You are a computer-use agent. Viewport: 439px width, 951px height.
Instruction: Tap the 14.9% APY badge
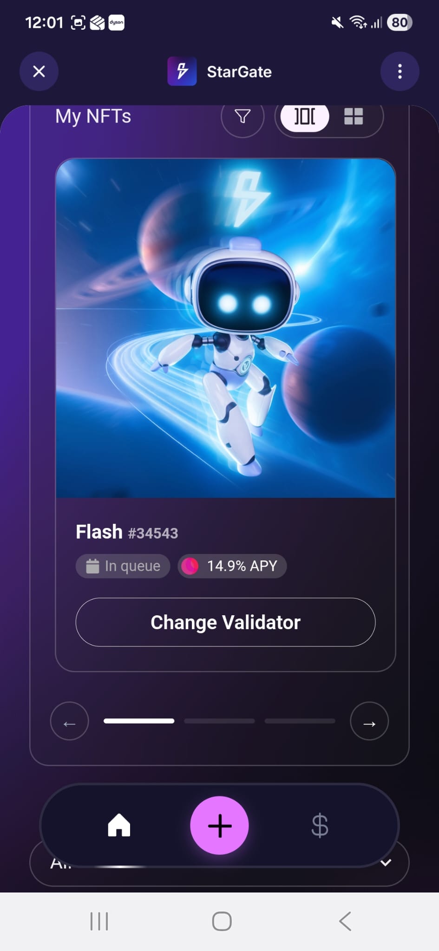pyautogui.click(x=232, y=566)
